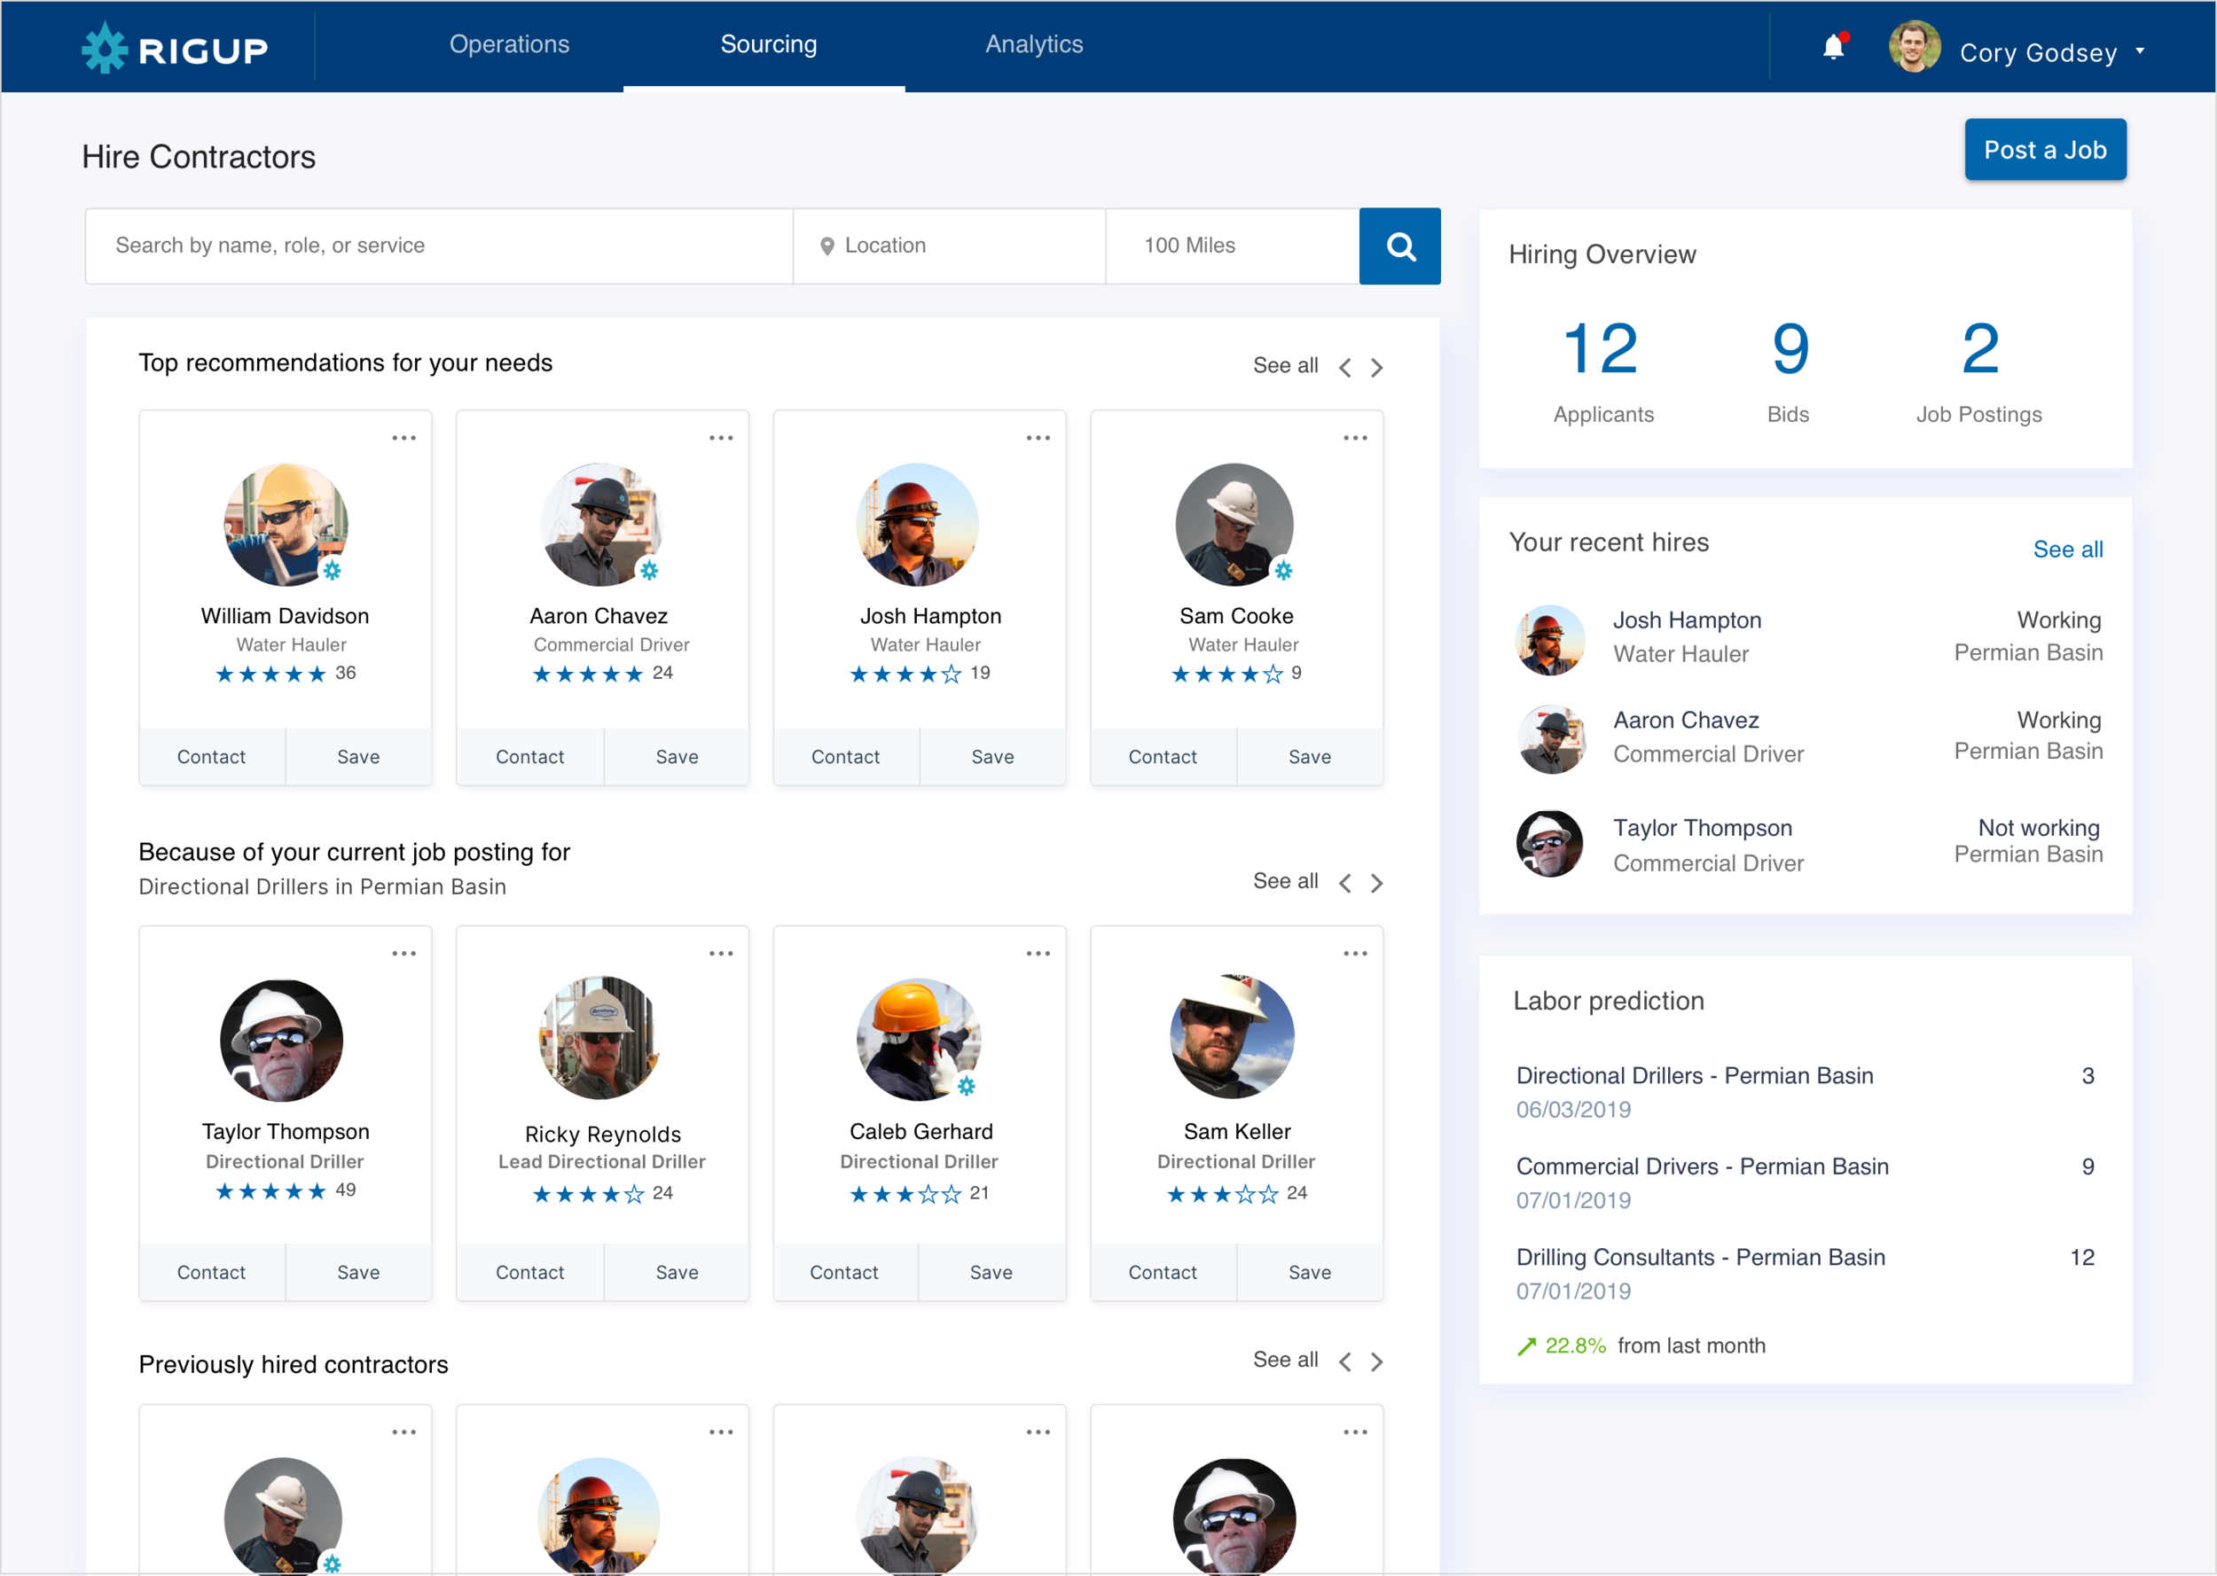This screenshot has width=2217, height=1576.
Task: Click Caleb Gerhard's verified badge
Action: pos(966,1086)
